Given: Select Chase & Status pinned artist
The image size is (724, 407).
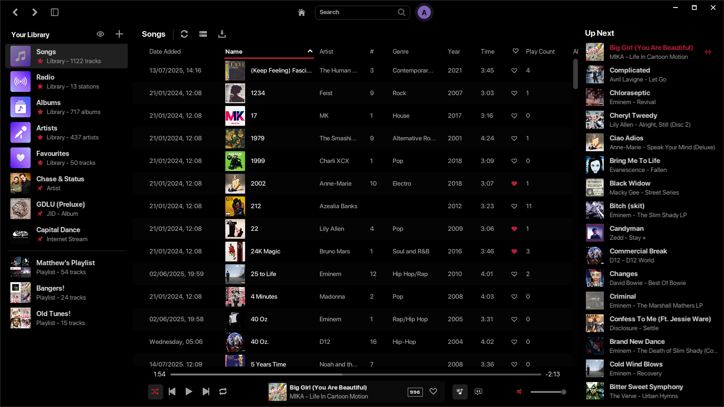Looking at the screenshot, I should (x=66, y=183).
